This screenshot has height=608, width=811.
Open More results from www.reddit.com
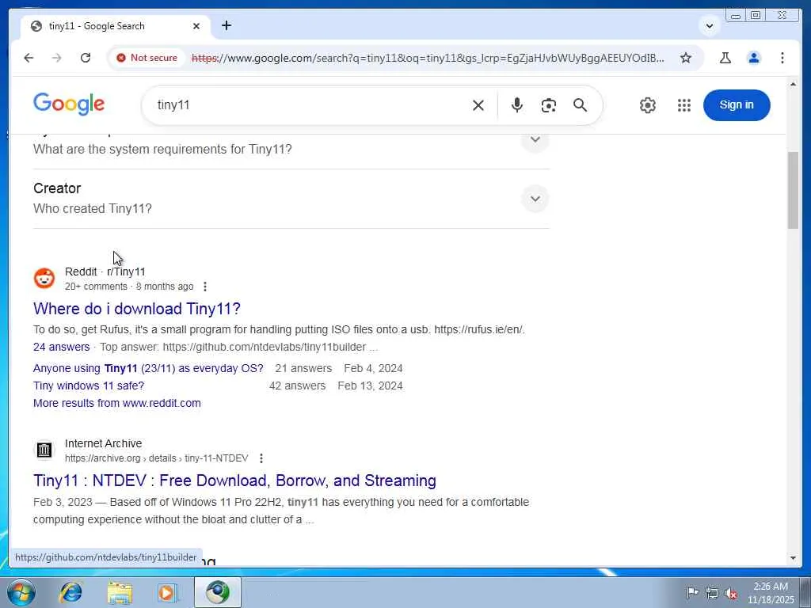[117, 403]
